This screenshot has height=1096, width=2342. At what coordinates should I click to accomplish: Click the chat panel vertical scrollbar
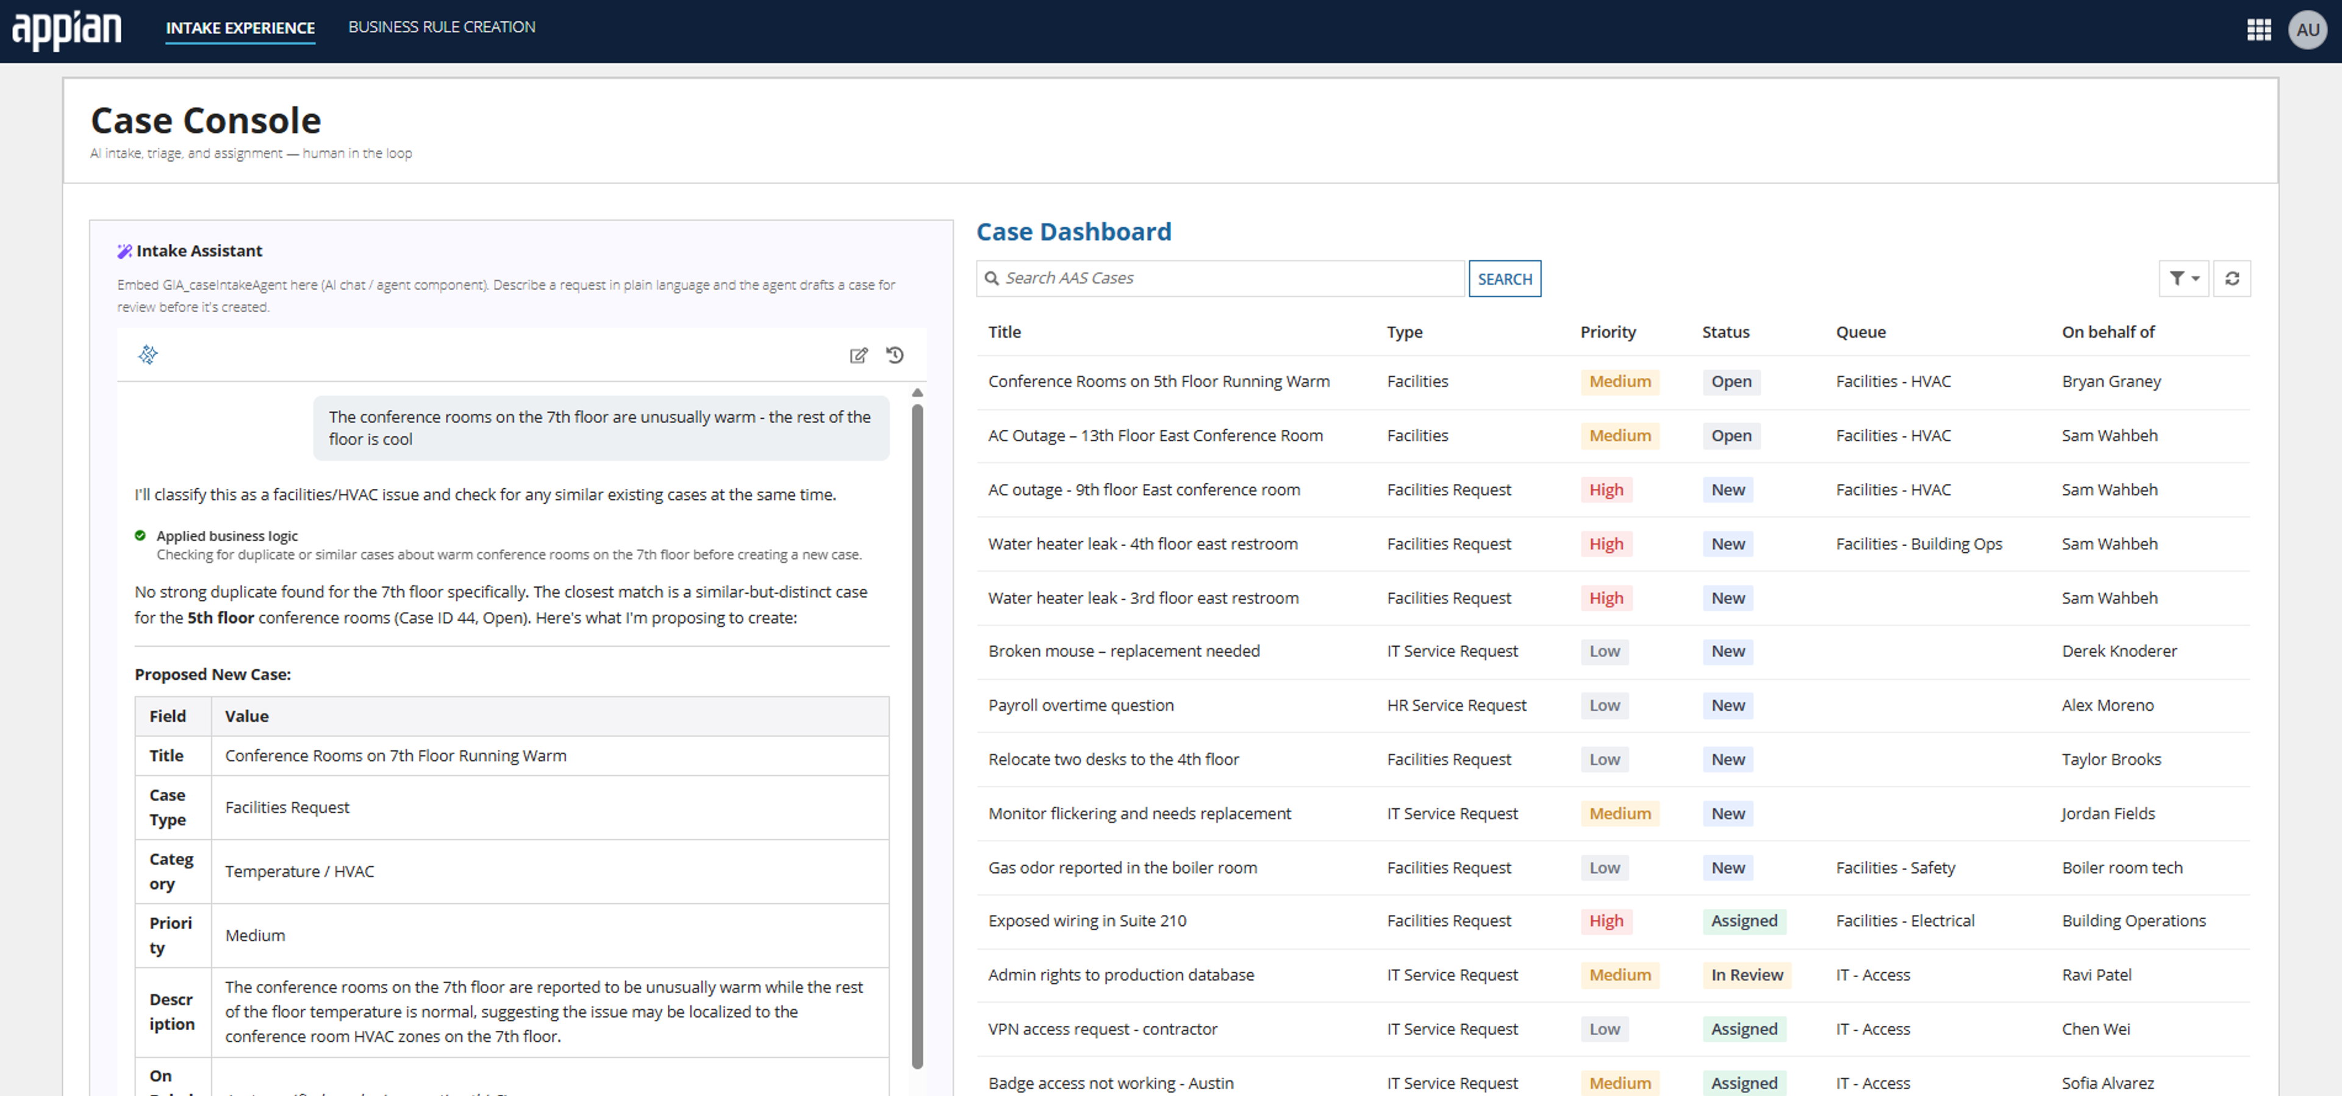tap(917, 736)
